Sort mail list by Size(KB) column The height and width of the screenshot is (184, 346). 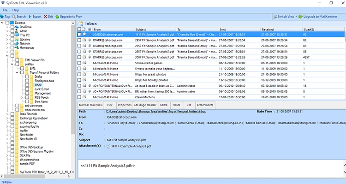pyautogui.click(x=323, y=30)
